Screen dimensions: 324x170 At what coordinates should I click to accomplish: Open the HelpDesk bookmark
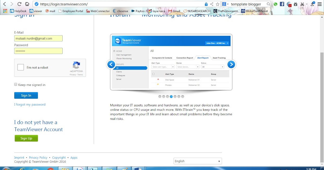(18, 11)
